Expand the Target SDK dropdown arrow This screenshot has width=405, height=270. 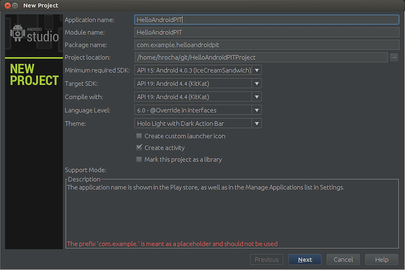pyautogui.click(x=257, y=84)
